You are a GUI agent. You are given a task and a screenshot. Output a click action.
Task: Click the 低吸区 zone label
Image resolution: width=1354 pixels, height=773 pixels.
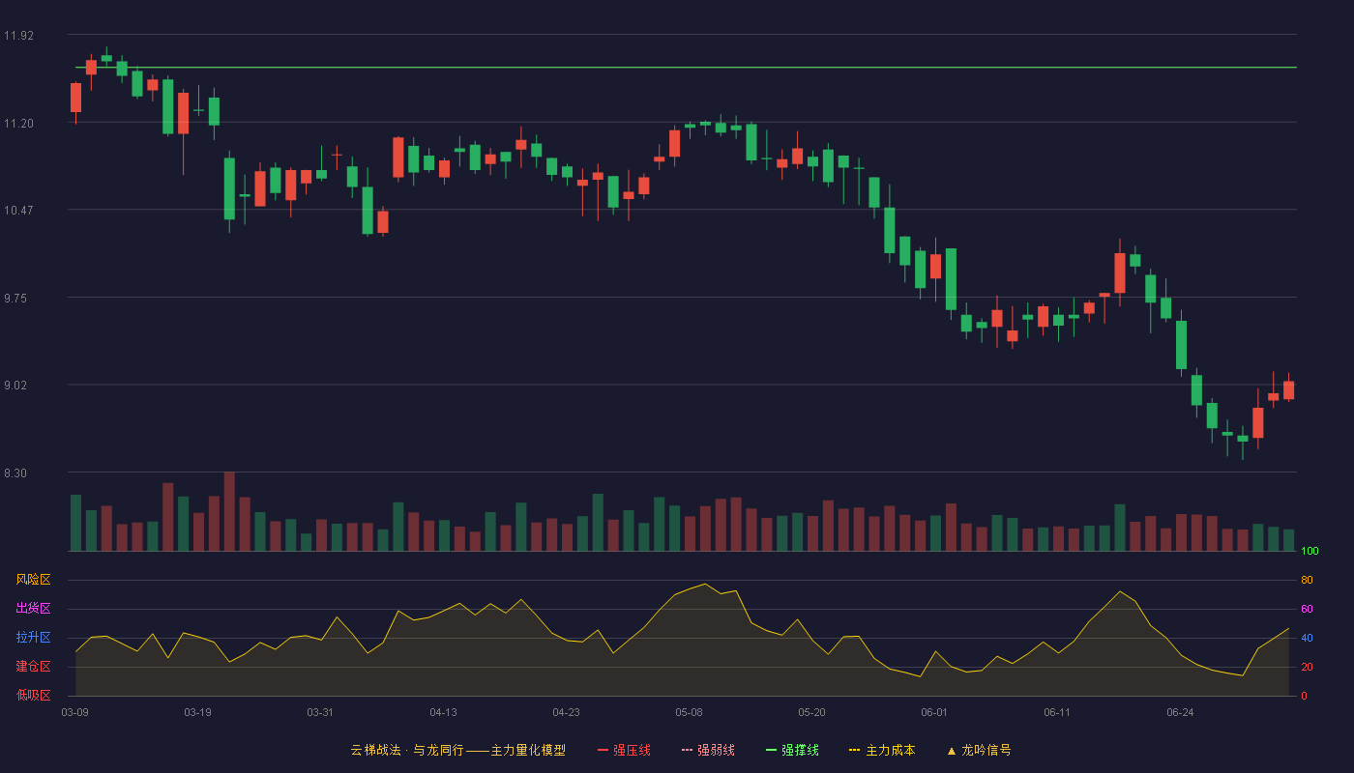[x=33, y=695]
